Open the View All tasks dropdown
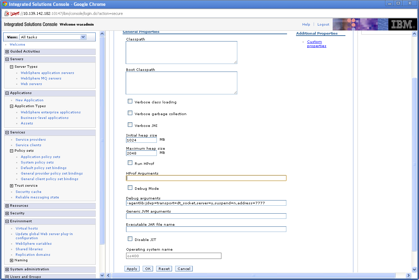The width and height of the screenshot is (419, 280). click(53, 37)
